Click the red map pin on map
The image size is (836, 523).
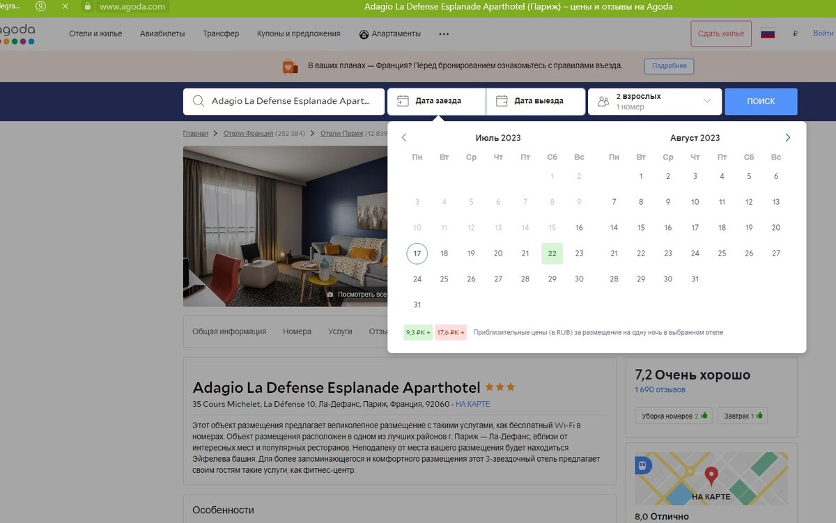(x=711, y=477)
